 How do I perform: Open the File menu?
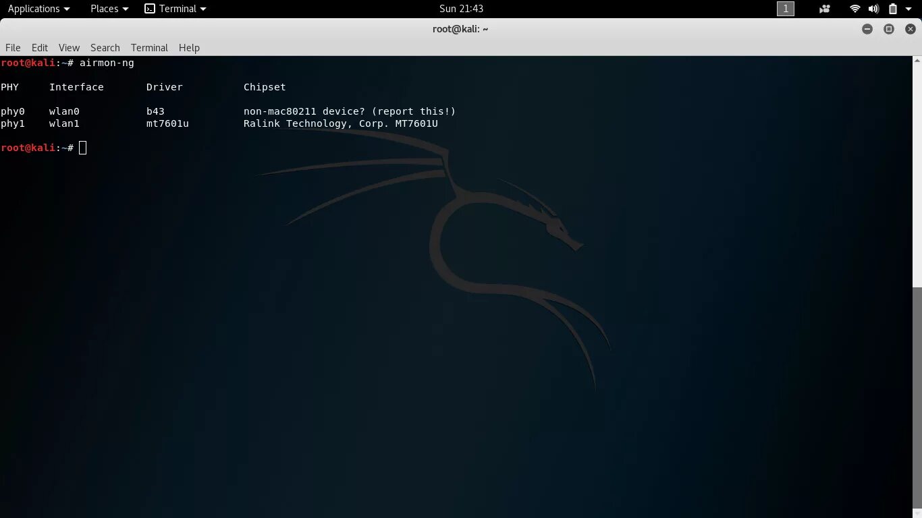13,48
